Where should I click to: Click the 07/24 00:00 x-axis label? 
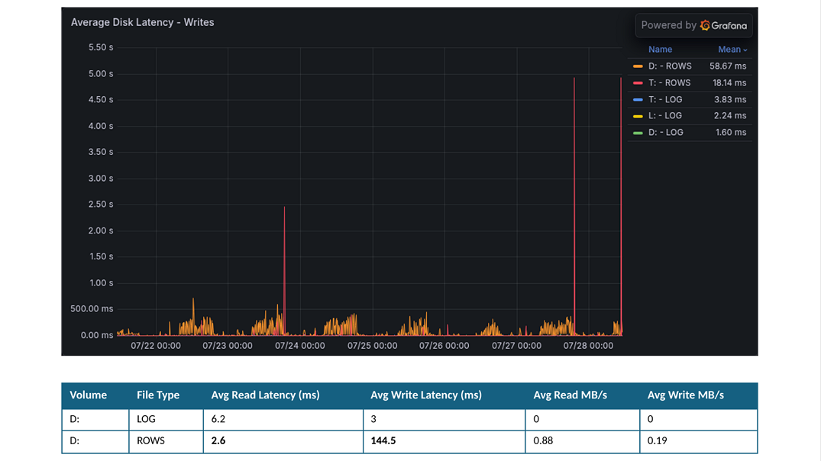tap(300, 346)
